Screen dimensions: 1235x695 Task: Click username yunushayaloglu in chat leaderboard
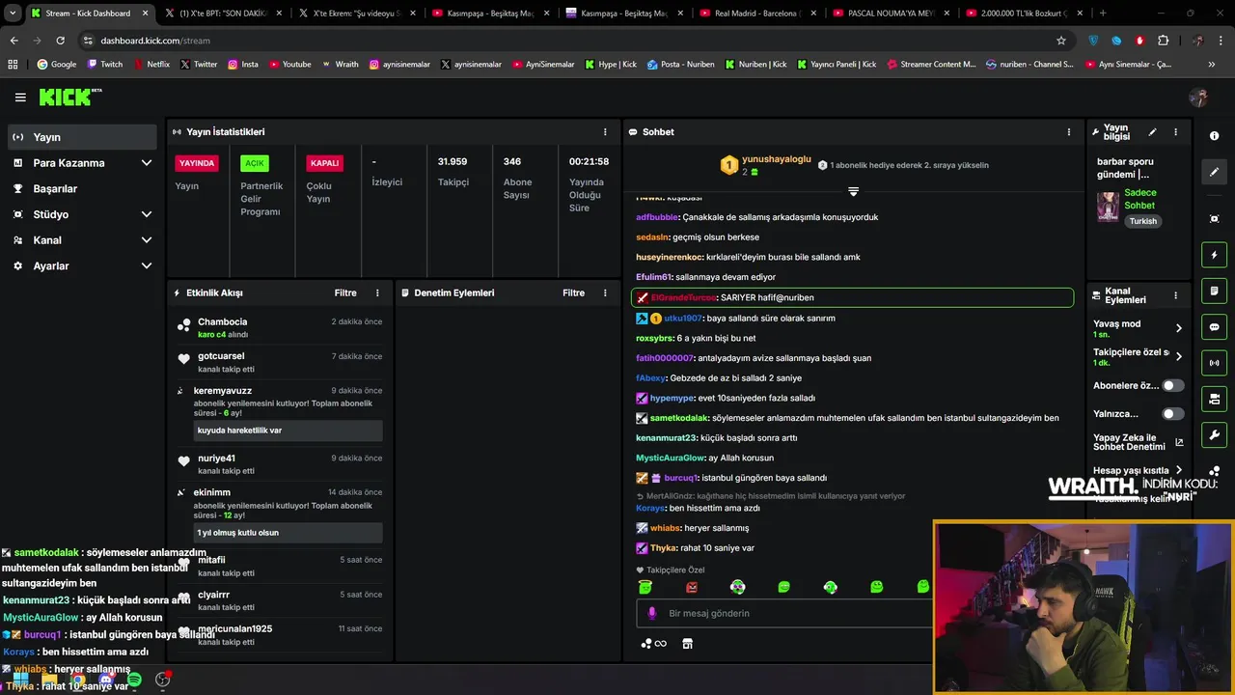(777, 159)
